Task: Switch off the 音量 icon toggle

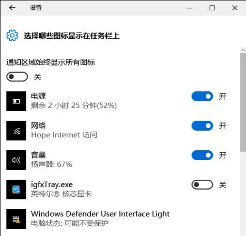Action: coord(202,155)
